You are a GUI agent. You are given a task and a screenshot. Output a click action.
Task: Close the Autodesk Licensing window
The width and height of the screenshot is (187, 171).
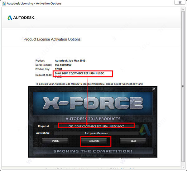[180, 2]
